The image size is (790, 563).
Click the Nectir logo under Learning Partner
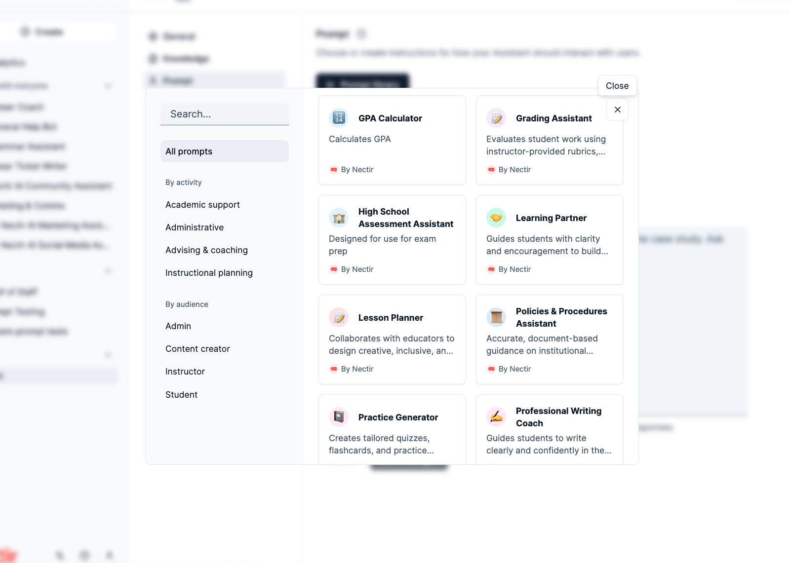[x=491, y=269]
